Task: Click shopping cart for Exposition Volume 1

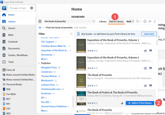Action: pyautogui.click(x=150, y=50)
